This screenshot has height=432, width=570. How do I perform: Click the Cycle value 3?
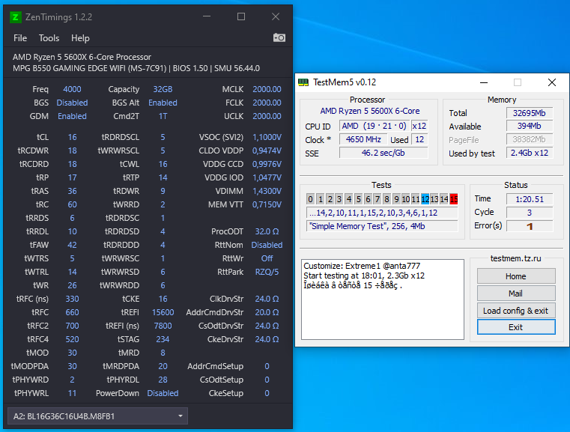click(530, 213)
